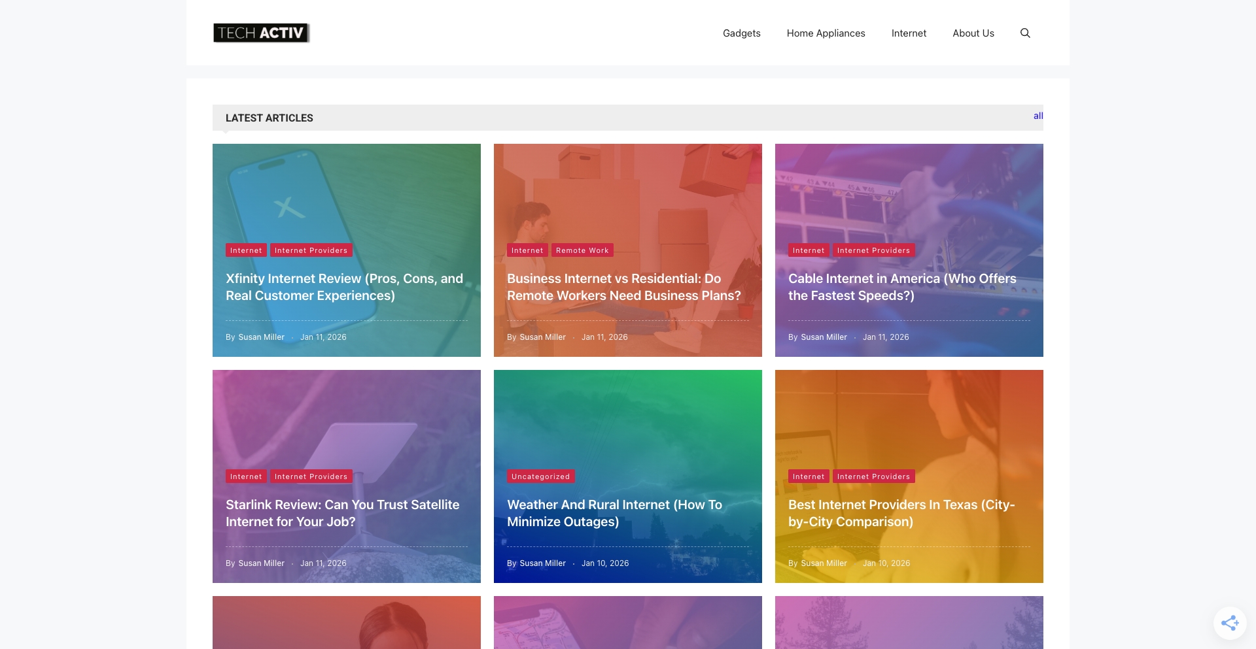Open the Home Appliances menu
Image resolution: width=1256 pixels, height=649 pixels.
point(826,33)
